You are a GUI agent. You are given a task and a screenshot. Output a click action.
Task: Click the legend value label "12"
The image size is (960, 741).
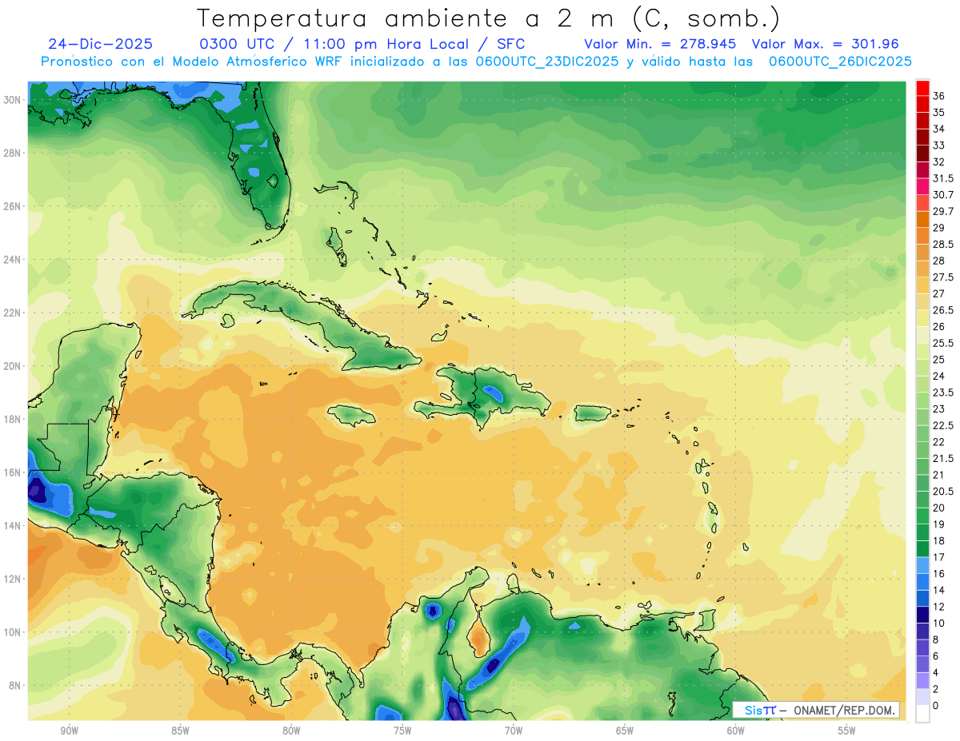tap(939, 607)
